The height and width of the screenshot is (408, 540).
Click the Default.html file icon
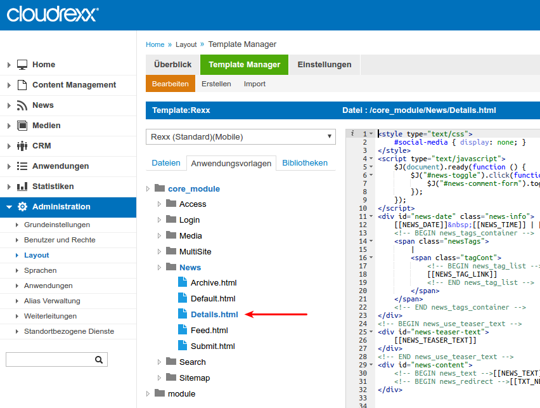point(183,298)
